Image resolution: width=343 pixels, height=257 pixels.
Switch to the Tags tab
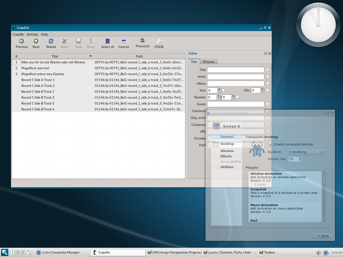tap(194, 62)
